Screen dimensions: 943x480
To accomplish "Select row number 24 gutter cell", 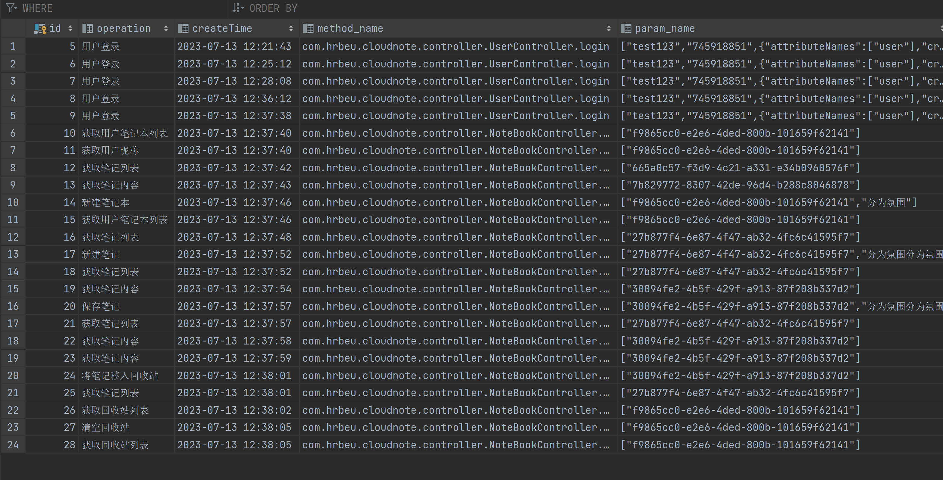I will point(13,445).
